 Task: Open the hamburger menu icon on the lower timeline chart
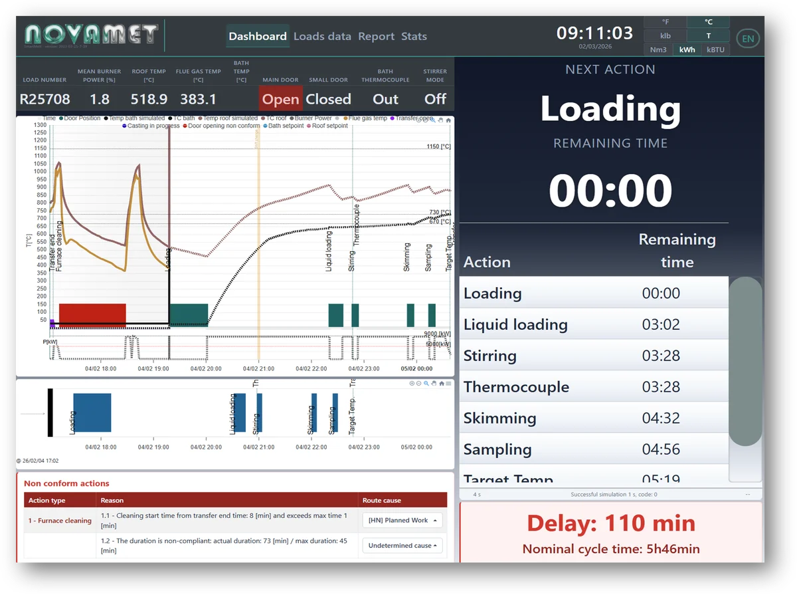tap(448, 383)
